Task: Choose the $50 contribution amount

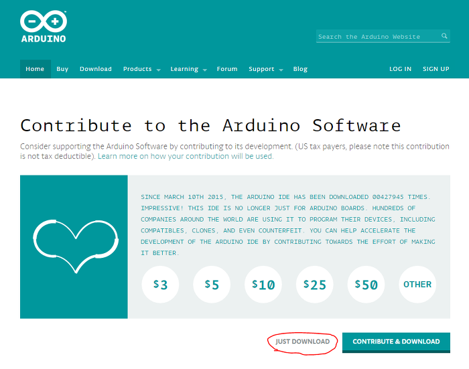Action: tap(366, 285)
